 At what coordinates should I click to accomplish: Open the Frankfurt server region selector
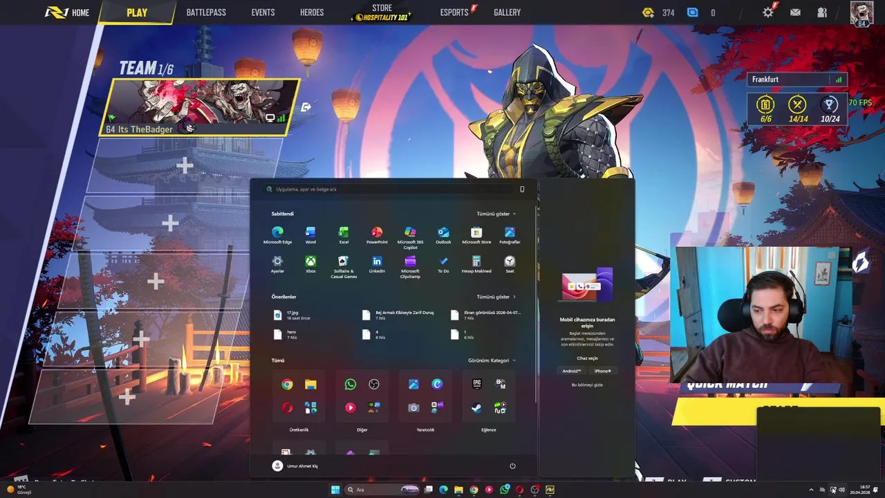[x=797, y=80]
